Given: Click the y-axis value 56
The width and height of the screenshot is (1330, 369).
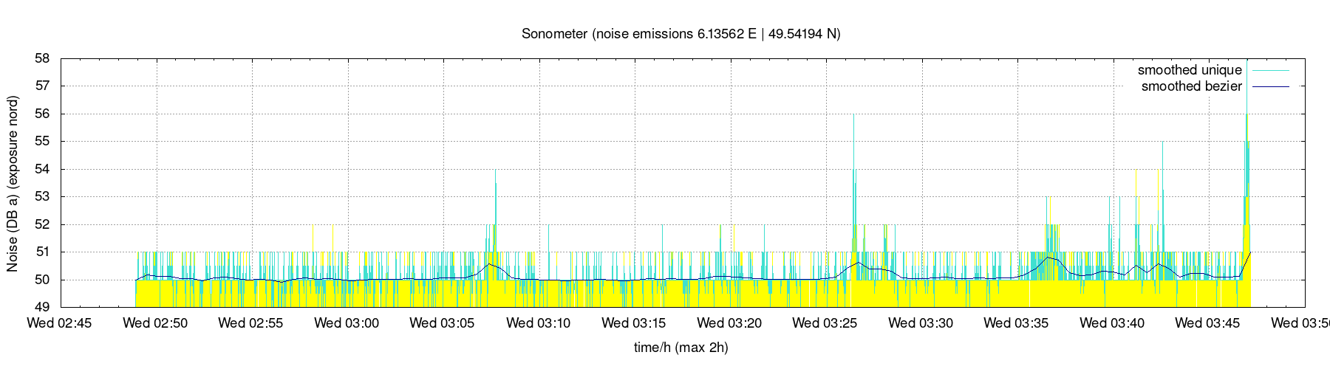Looking at the screenshot, I should pyautogui.click(x=43, y=114).
